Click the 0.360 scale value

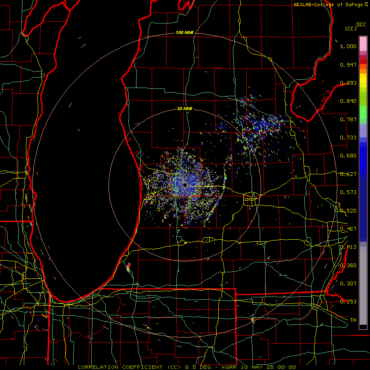348,266
